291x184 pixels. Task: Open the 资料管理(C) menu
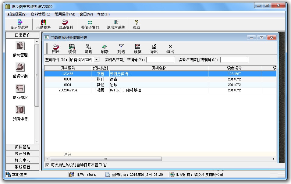click(x=40, y=14)
